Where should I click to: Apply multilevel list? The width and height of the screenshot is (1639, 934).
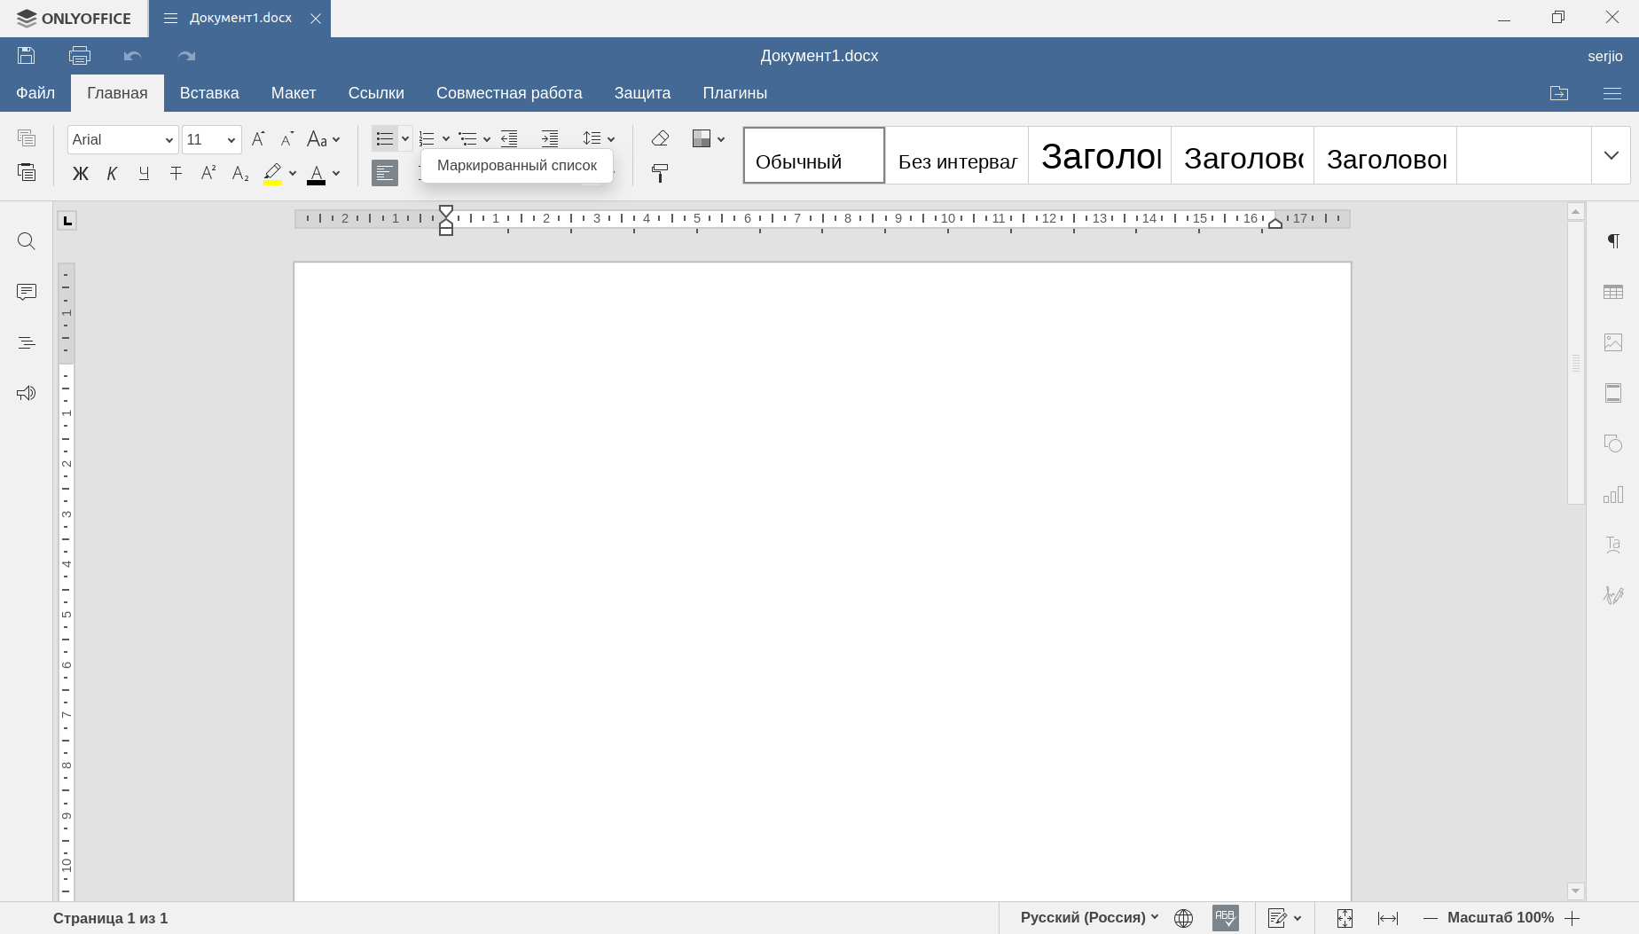[x=467, y=139]
